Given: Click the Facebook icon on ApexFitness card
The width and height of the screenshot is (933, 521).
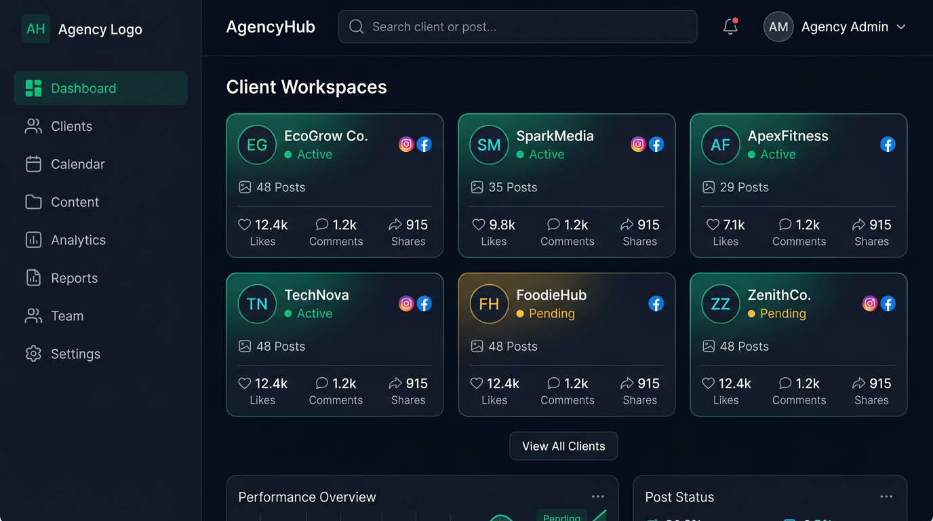Looking at the screenshot, I should click(x=888, y=144).
